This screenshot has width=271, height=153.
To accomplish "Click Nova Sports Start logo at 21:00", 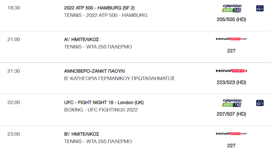I will point(232,39).
